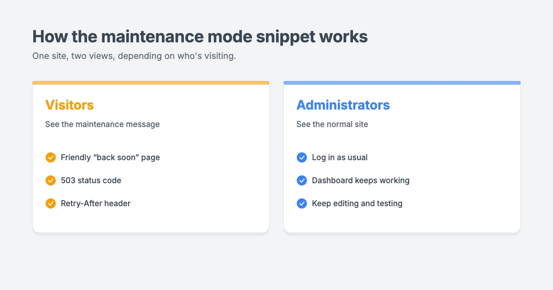This screenshot has width=553, height=290.
Task: Click the "Log in as usual" text
Action: (340, 157)
